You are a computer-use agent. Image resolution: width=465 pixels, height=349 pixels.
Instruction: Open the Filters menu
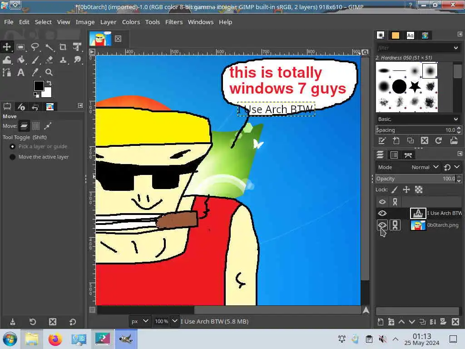tap(174, 22)
